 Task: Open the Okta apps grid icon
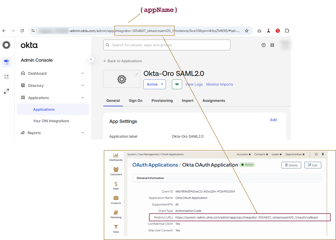[272, 45]
